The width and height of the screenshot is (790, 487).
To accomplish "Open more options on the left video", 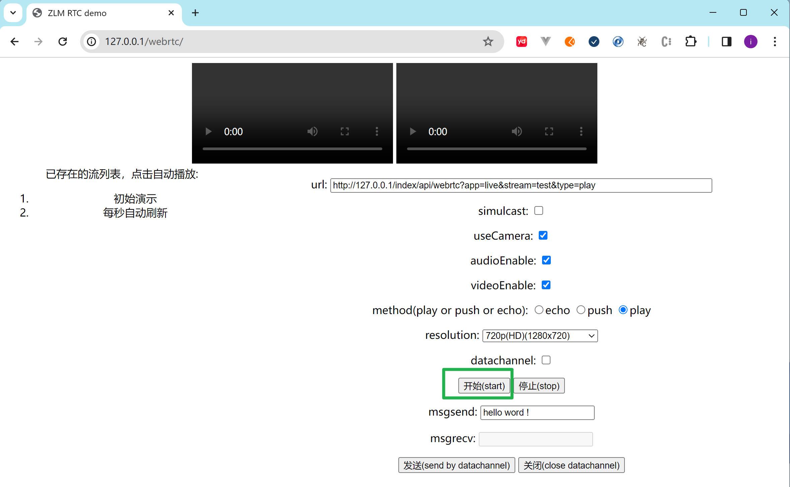I will pyautogui.click(x=377, y=131).
